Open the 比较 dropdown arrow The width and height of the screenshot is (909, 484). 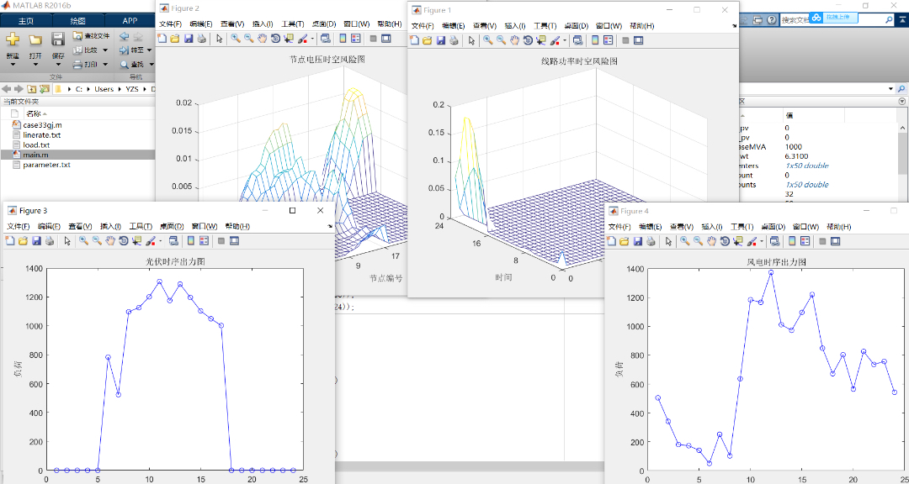pyautogui.click(x=105, y=50)
